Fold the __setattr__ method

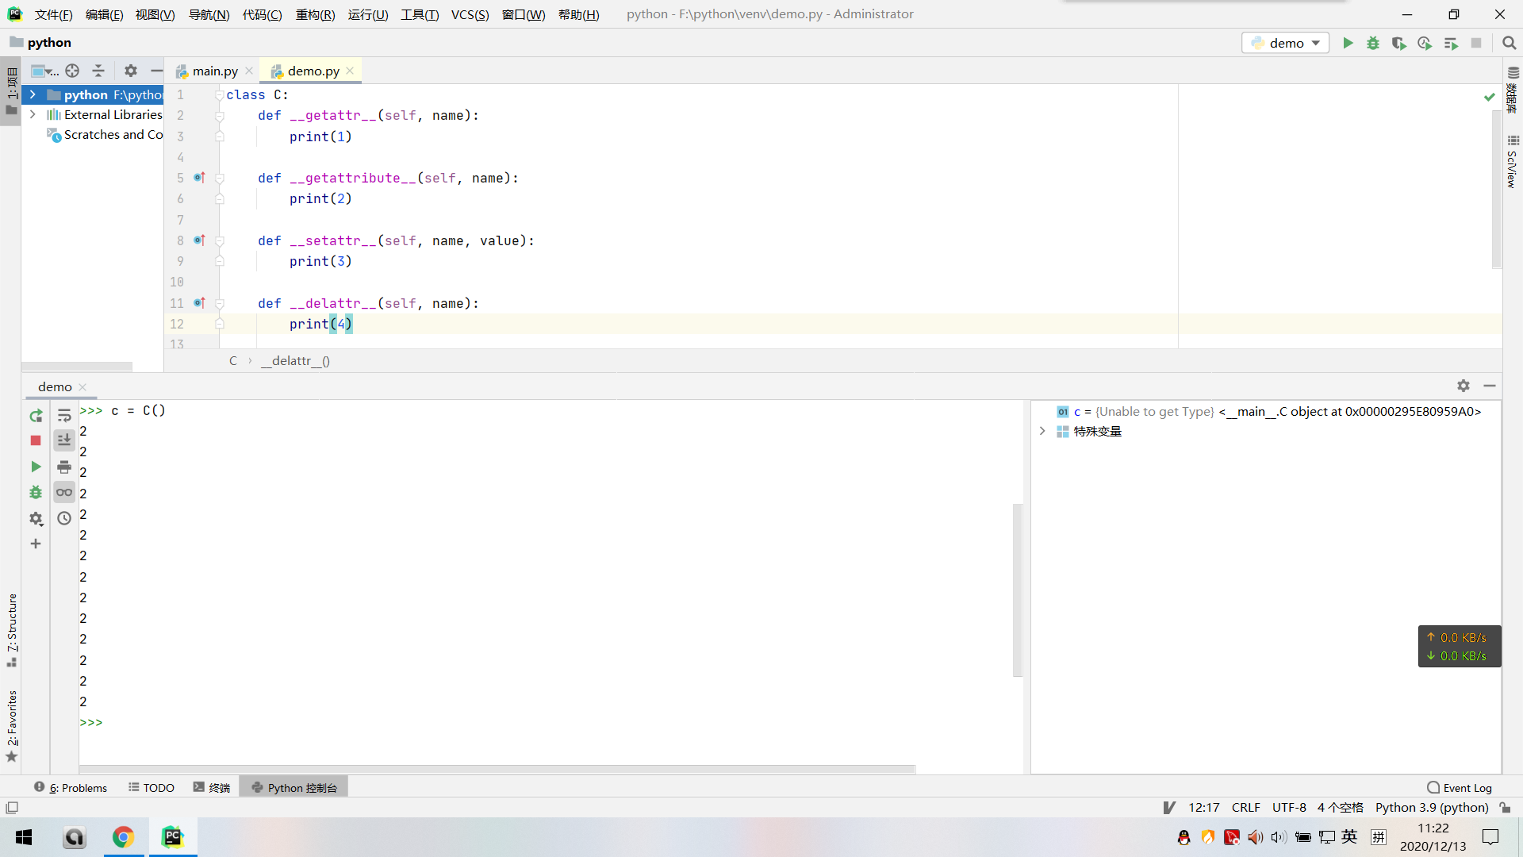(x=220, y=241)
